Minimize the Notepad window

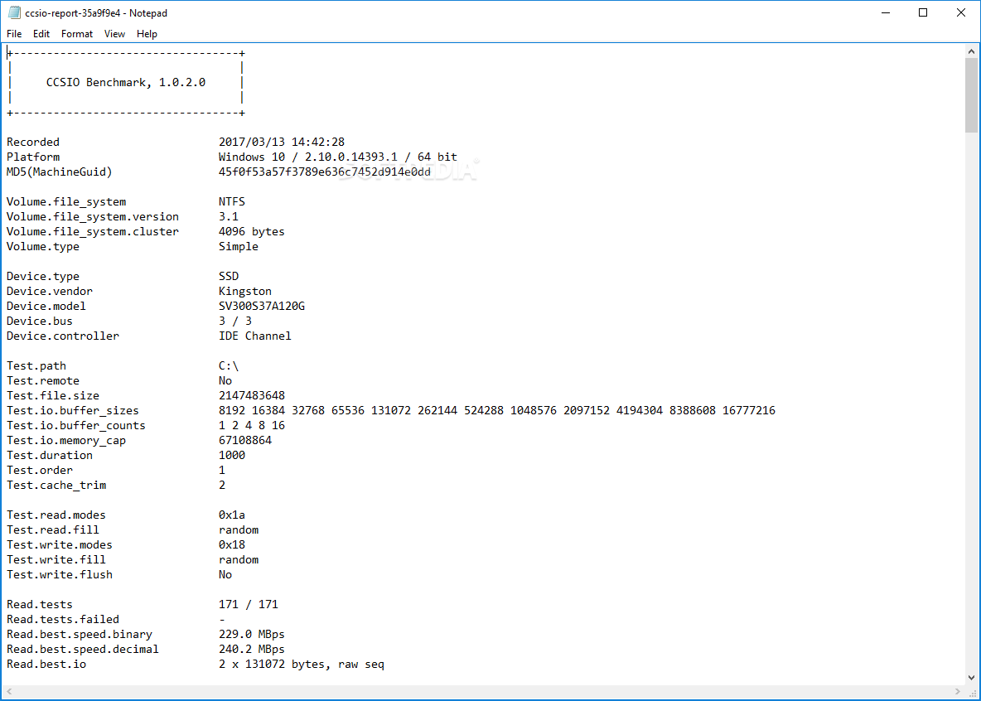click(x=885, y=12)
